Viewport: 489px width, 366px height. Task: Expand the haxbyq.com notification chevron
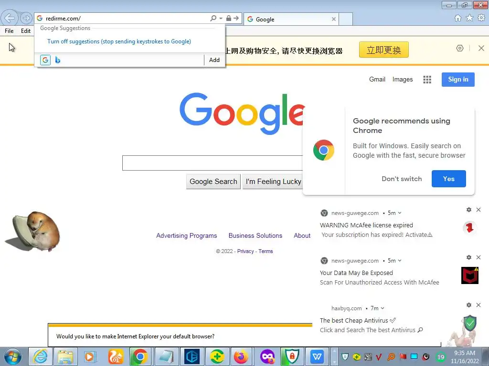[x=383, y=308]
